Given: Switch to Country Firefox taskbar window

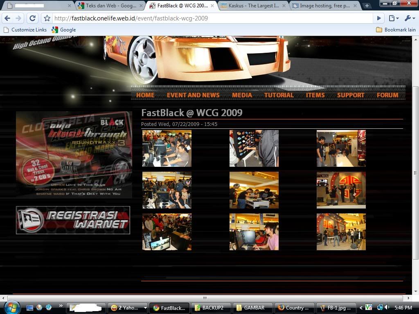Looking at the screenshot, I should point(294,308).
